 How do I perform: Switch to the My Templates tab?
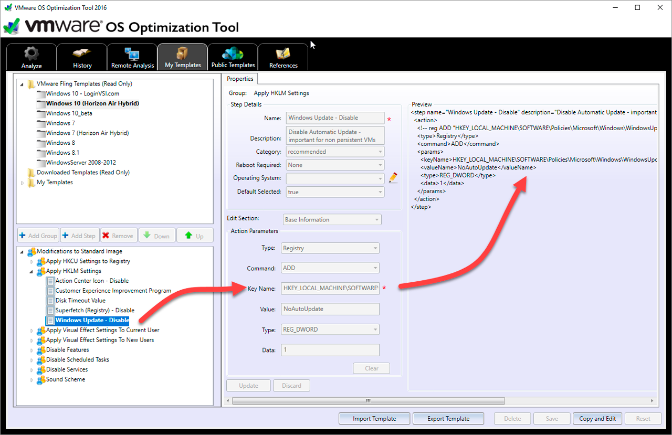pos(183,57)
